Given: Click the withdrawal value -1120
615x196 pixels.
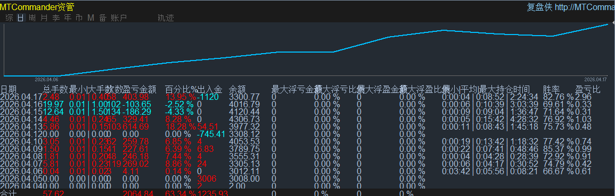Looking at the screenshot, I should (208, 97).
